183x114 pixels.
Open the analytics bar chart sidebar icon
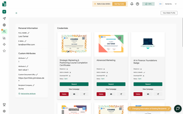pyautogui.click(x=4, y=38)
